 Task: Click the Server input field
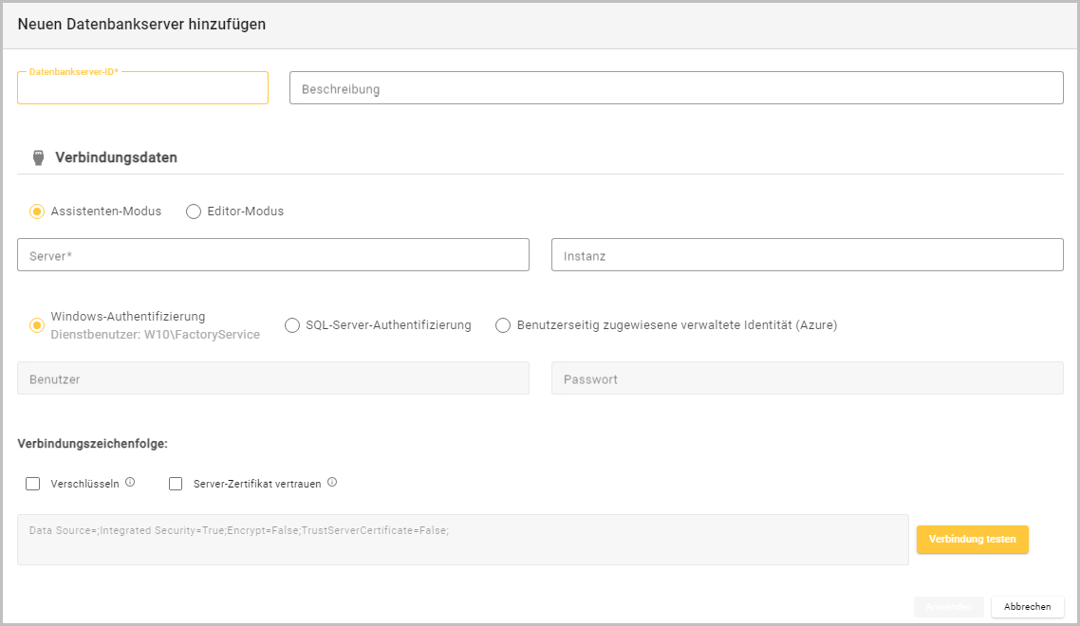(273, 255)
